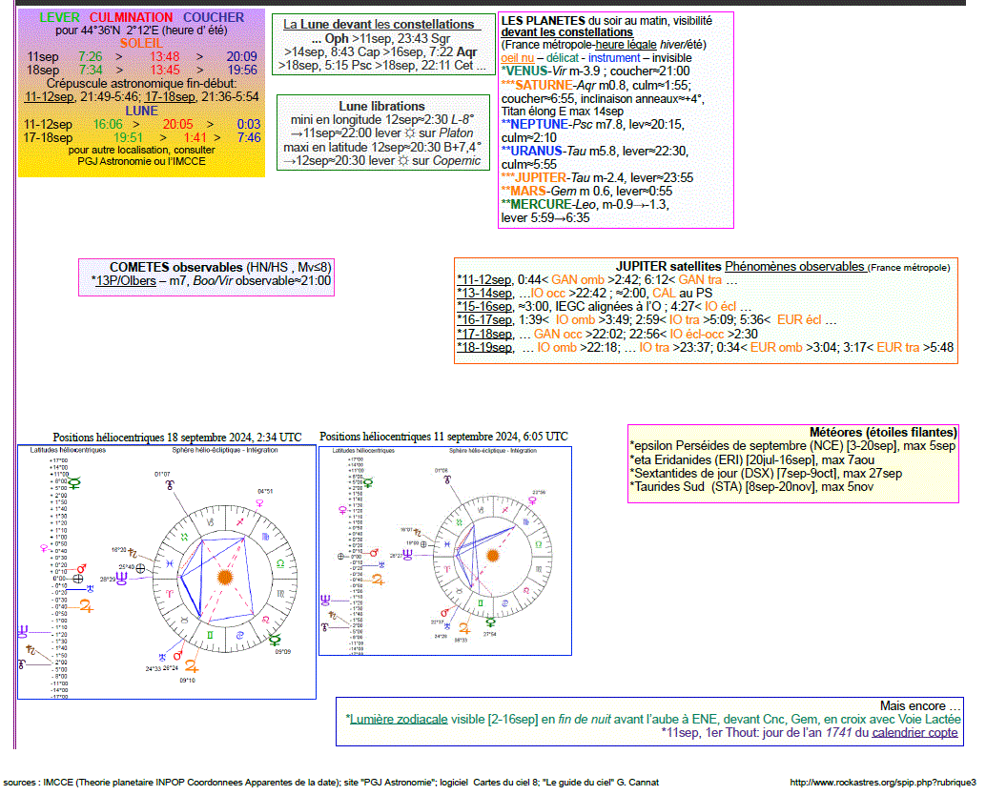The height and width of the screenshot is (795, 986).
Task: Select the 7:46 moonset time
Action: (x=249, y=137)
